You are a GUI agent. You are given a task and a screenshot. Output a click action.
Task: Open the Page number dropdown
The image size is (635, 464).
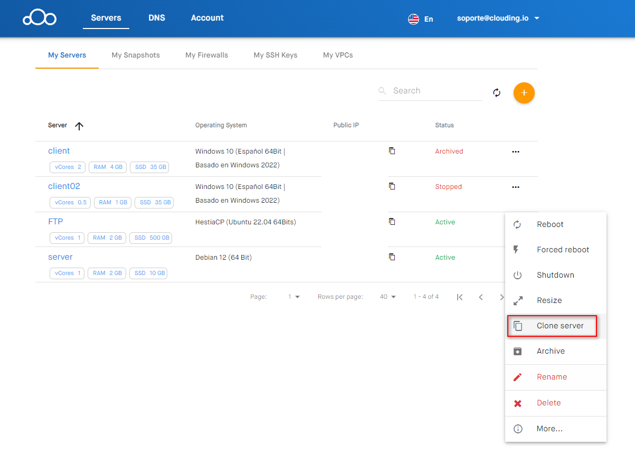tap(294, 297)
